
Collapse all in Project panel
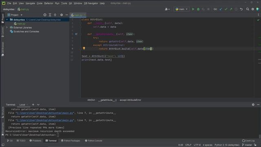(x=55, y=15)
